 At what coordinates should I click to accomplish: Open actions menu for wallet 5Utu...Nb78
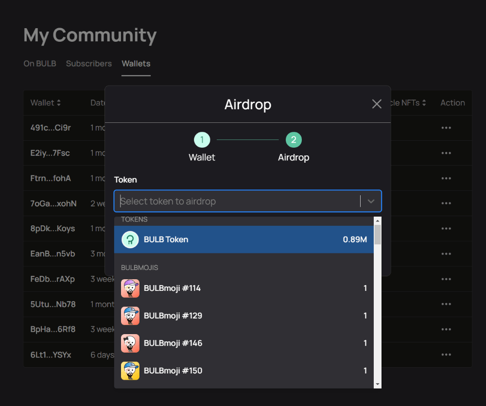click(x=446, y=304)
